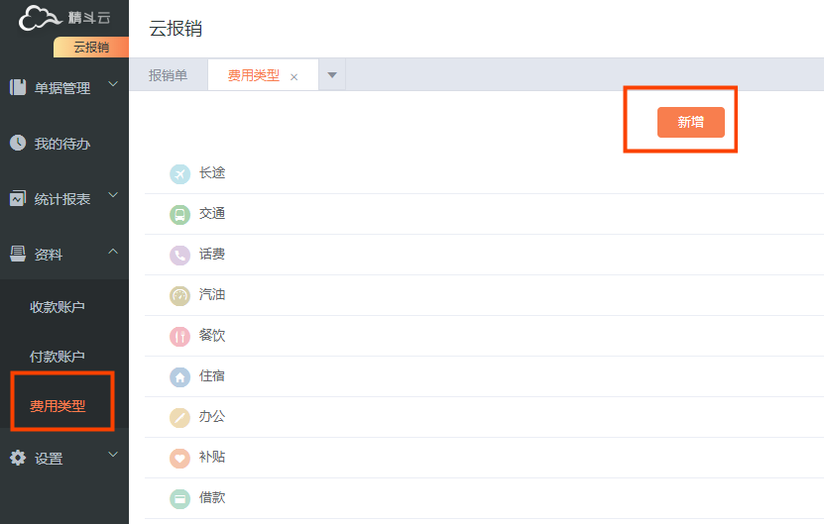
Task: Click the gauge icon for 汽油
Action: (179, 295)
